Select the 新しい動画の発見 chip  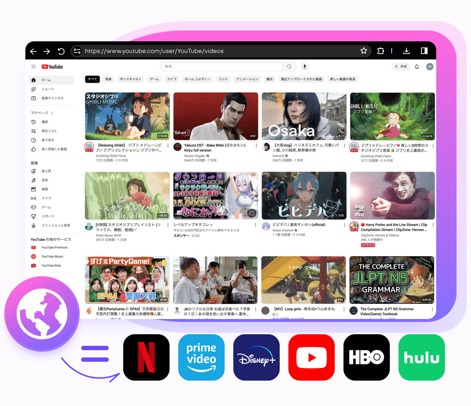click(342, 79)
